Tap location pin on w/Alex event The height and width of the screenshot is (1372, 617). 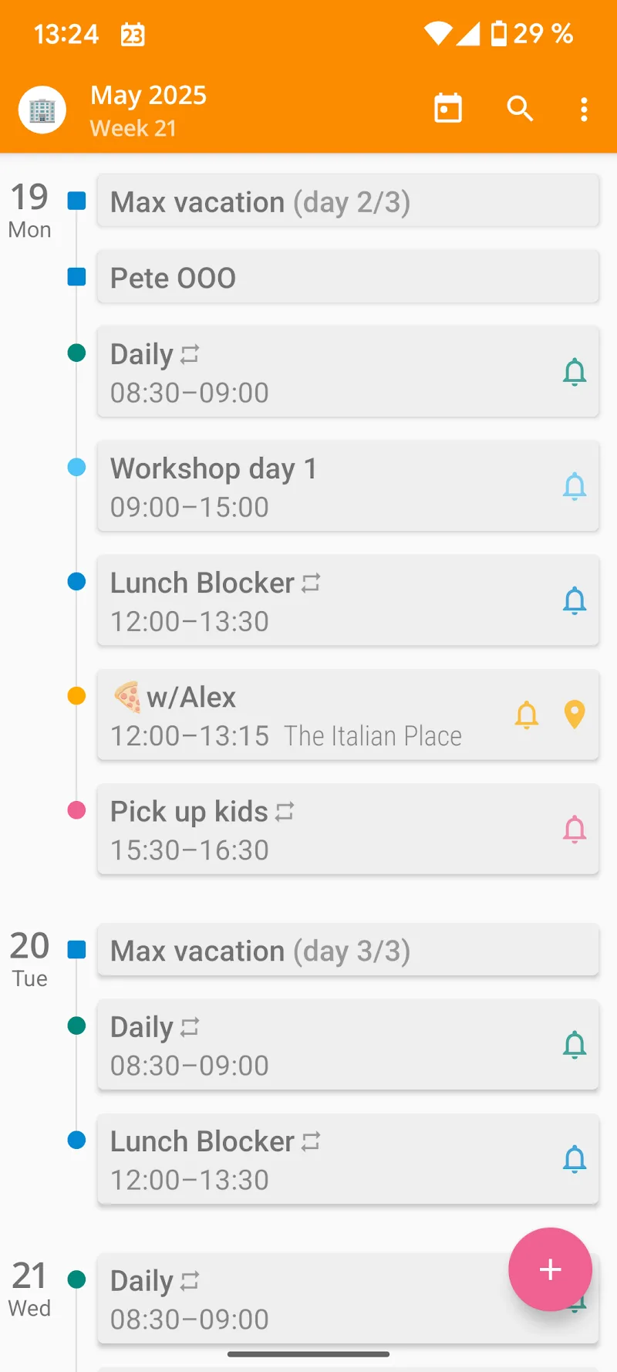[575, 715]
